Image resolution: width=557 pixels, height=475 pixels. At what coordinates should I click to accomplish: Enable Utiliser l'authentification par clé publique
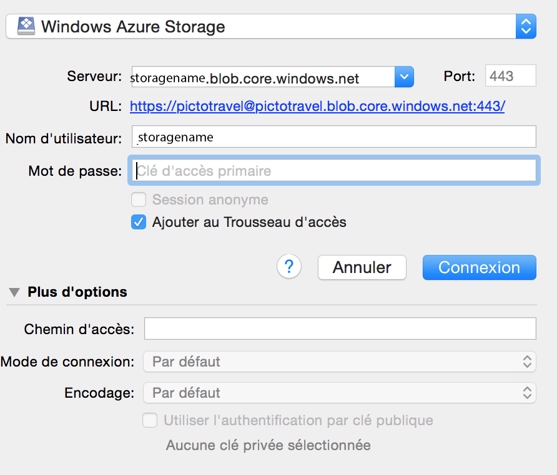pyautogui.click(x=150, y=421)
